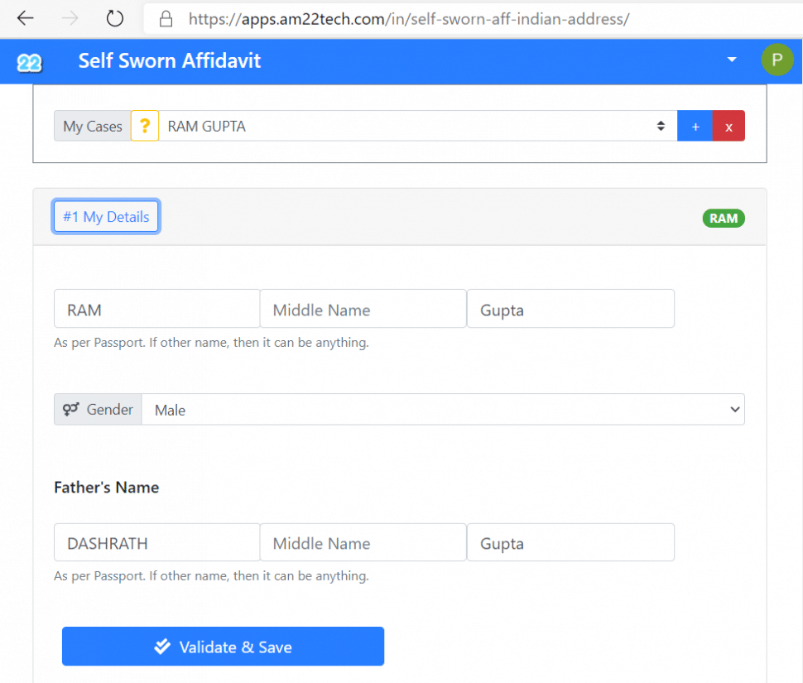
Task: Delete case with red x button
Action: (x=728, y=126)
